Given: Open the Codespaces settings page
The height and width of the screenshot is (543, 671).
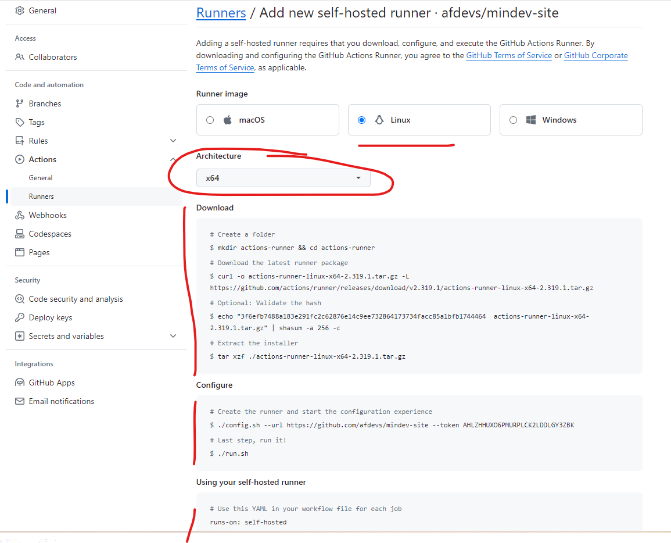Looking at the screenshot, I should pyautogui.click(x=50, y=234).
